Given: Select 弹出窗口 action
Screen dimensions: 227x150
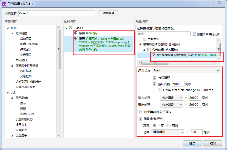Looking at the screenshot, I should pyautogui.click(x=26, y=49).
